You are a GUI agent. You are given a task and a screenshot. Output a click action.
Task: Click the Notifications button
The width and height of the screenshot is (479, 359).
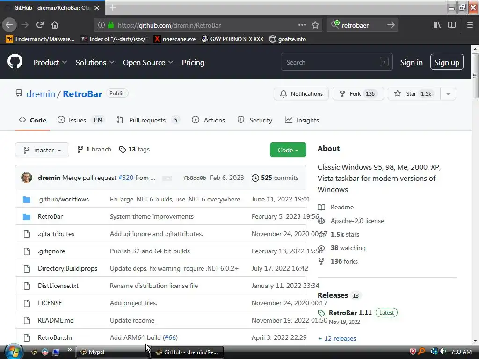coord(301,93)
